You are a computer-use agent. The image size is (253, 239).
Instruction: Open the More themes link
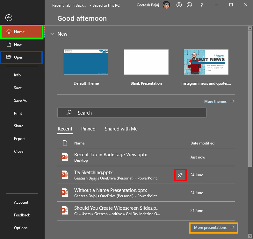pos(215,102)
